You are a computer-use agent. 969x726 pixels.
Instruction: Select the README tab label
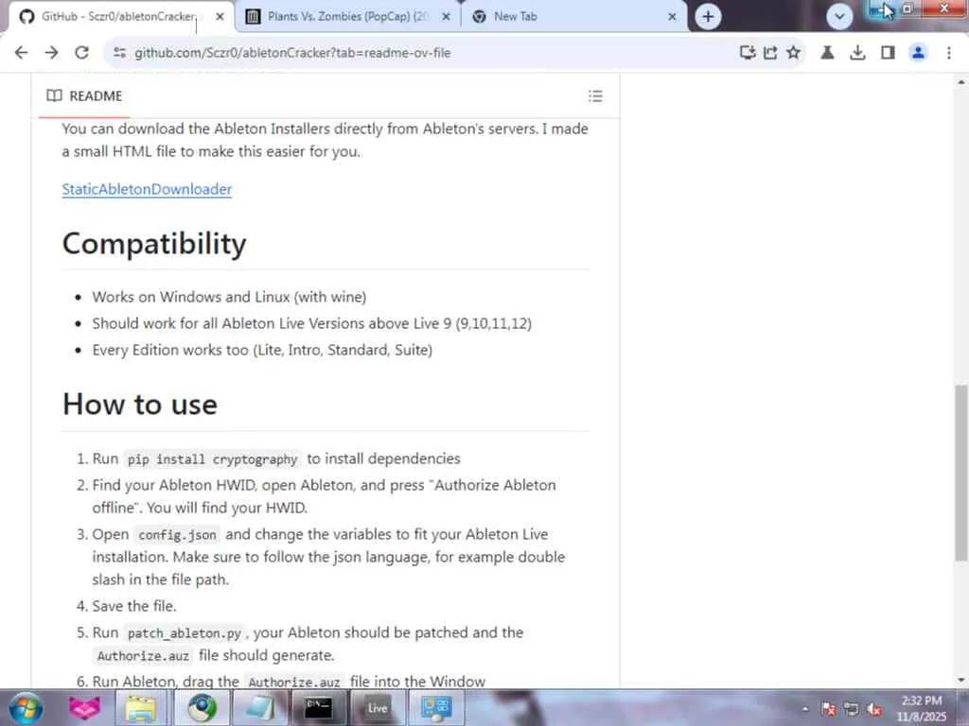(96, 95)
